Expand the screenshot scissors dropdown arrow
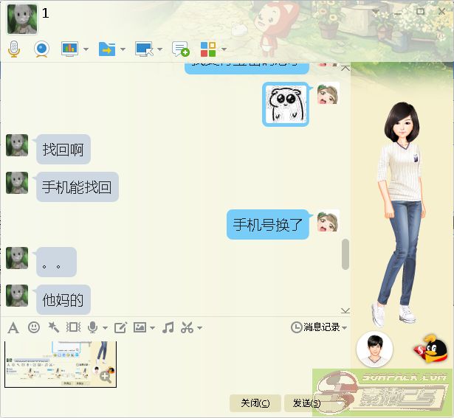454x418 pixels. coord(199,328)
